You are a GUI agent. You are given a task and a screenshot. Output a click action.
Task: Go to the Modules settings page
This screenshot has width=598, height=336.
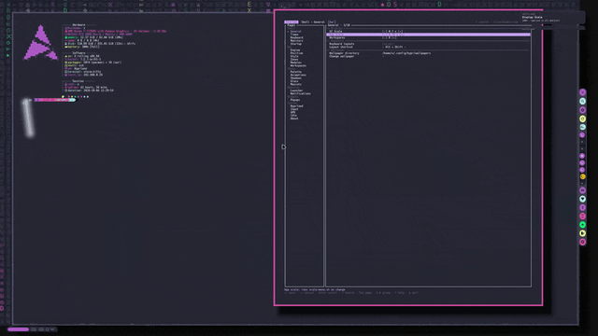coord(296,63)
